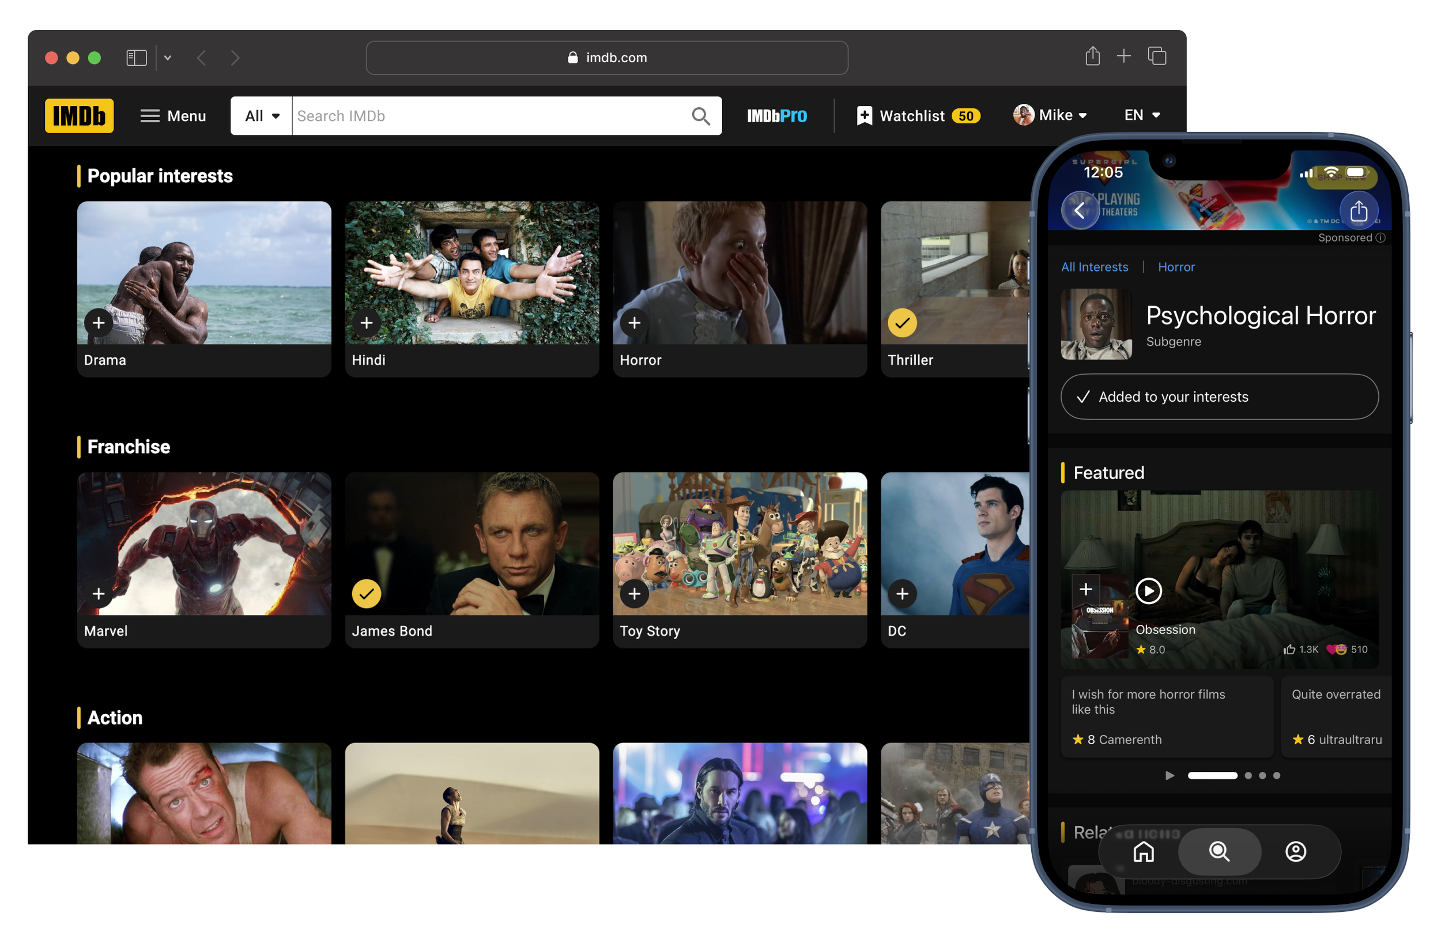Add Drama to your interests
The width and height of the screenshot is (1441, 943).
[99, 323]
